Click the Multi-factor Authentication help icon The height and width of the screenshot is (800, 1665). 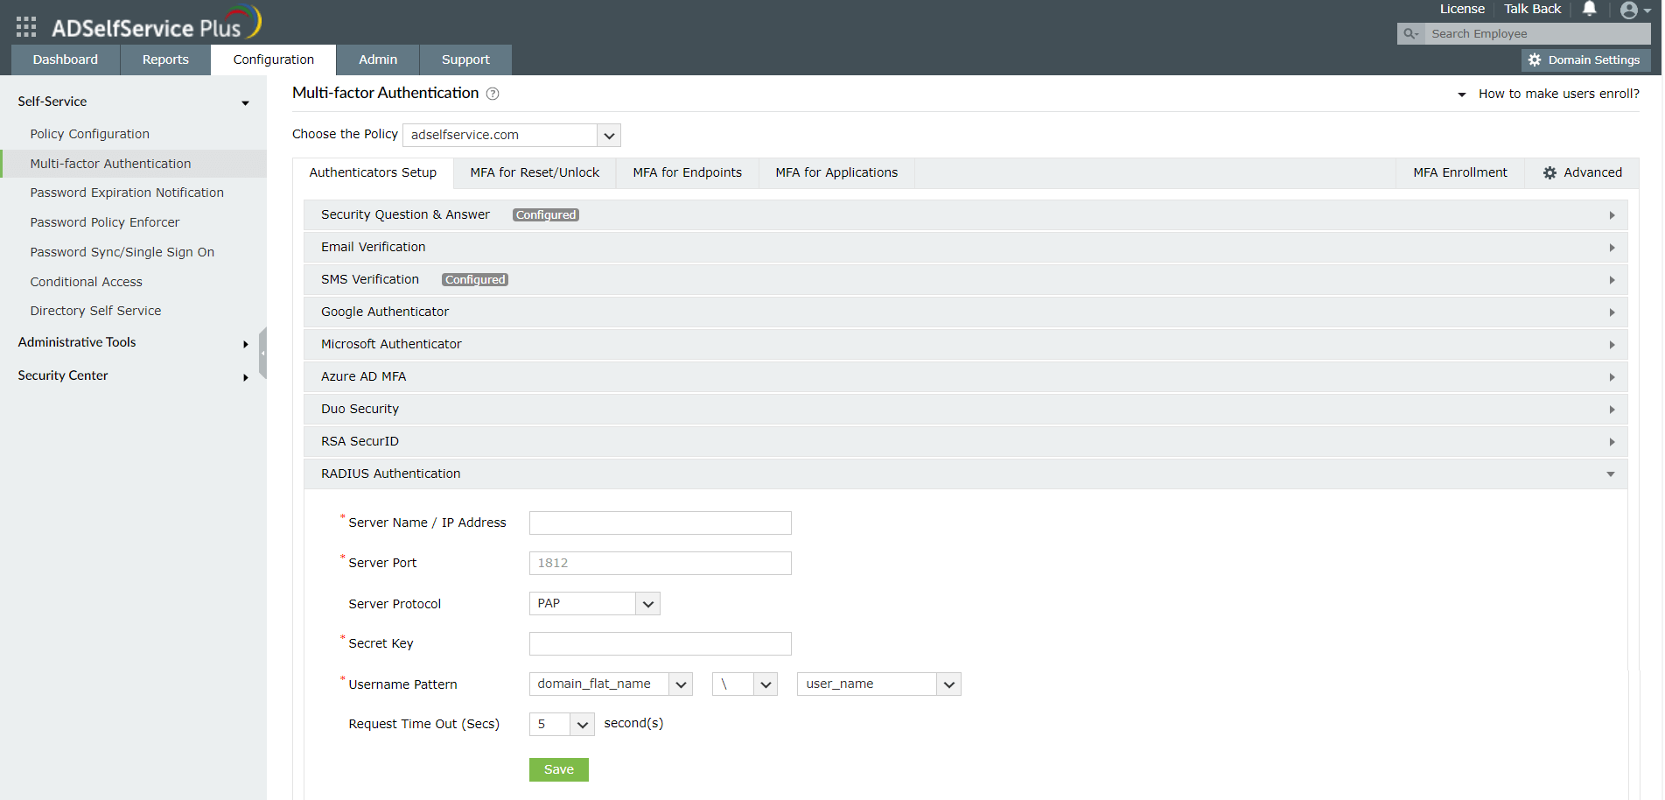[x=493, y=94]
